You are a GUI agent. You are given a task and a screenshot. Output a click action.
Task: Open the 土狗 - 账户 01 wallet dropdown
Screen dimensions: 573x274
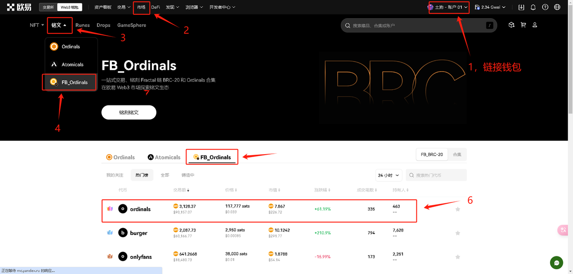click(x=448, y=7)
